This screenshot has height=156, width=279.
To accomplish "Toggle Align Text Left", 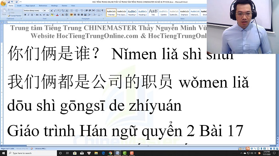I will pos(71,15).
